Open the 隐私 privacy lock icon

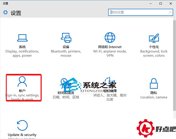(154, 84)
